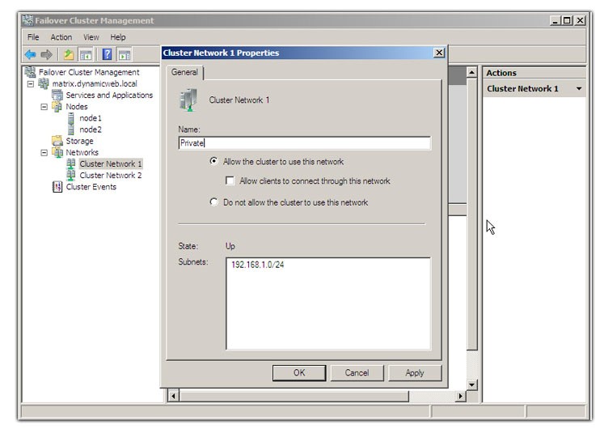Click the node1 server icon
The height and width of the screenshot is (433, 604).
71,118
